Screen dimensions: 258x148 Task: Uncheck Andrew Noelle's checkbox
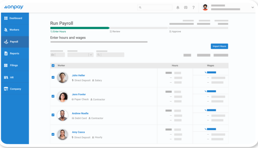pyautogui.click(x=53, y=115)
